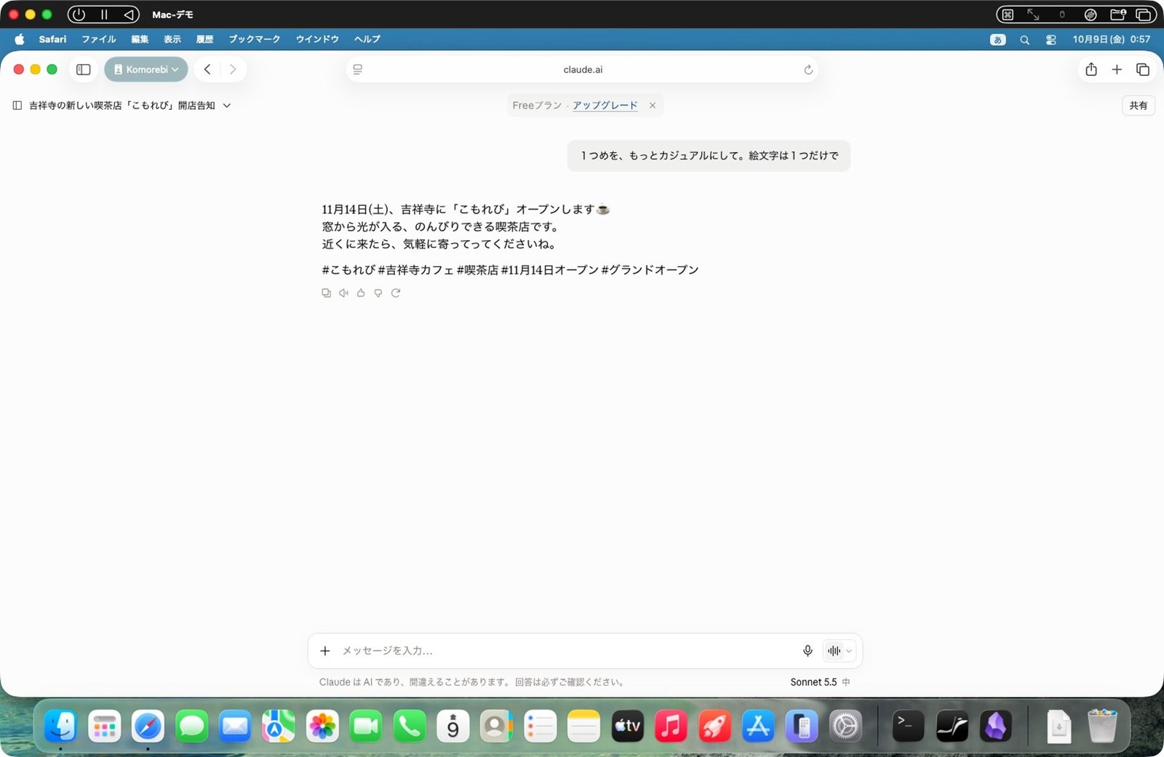This screenshot has height=757, width=1164.
Task: Open the 編集 menu
Action: 140,39
